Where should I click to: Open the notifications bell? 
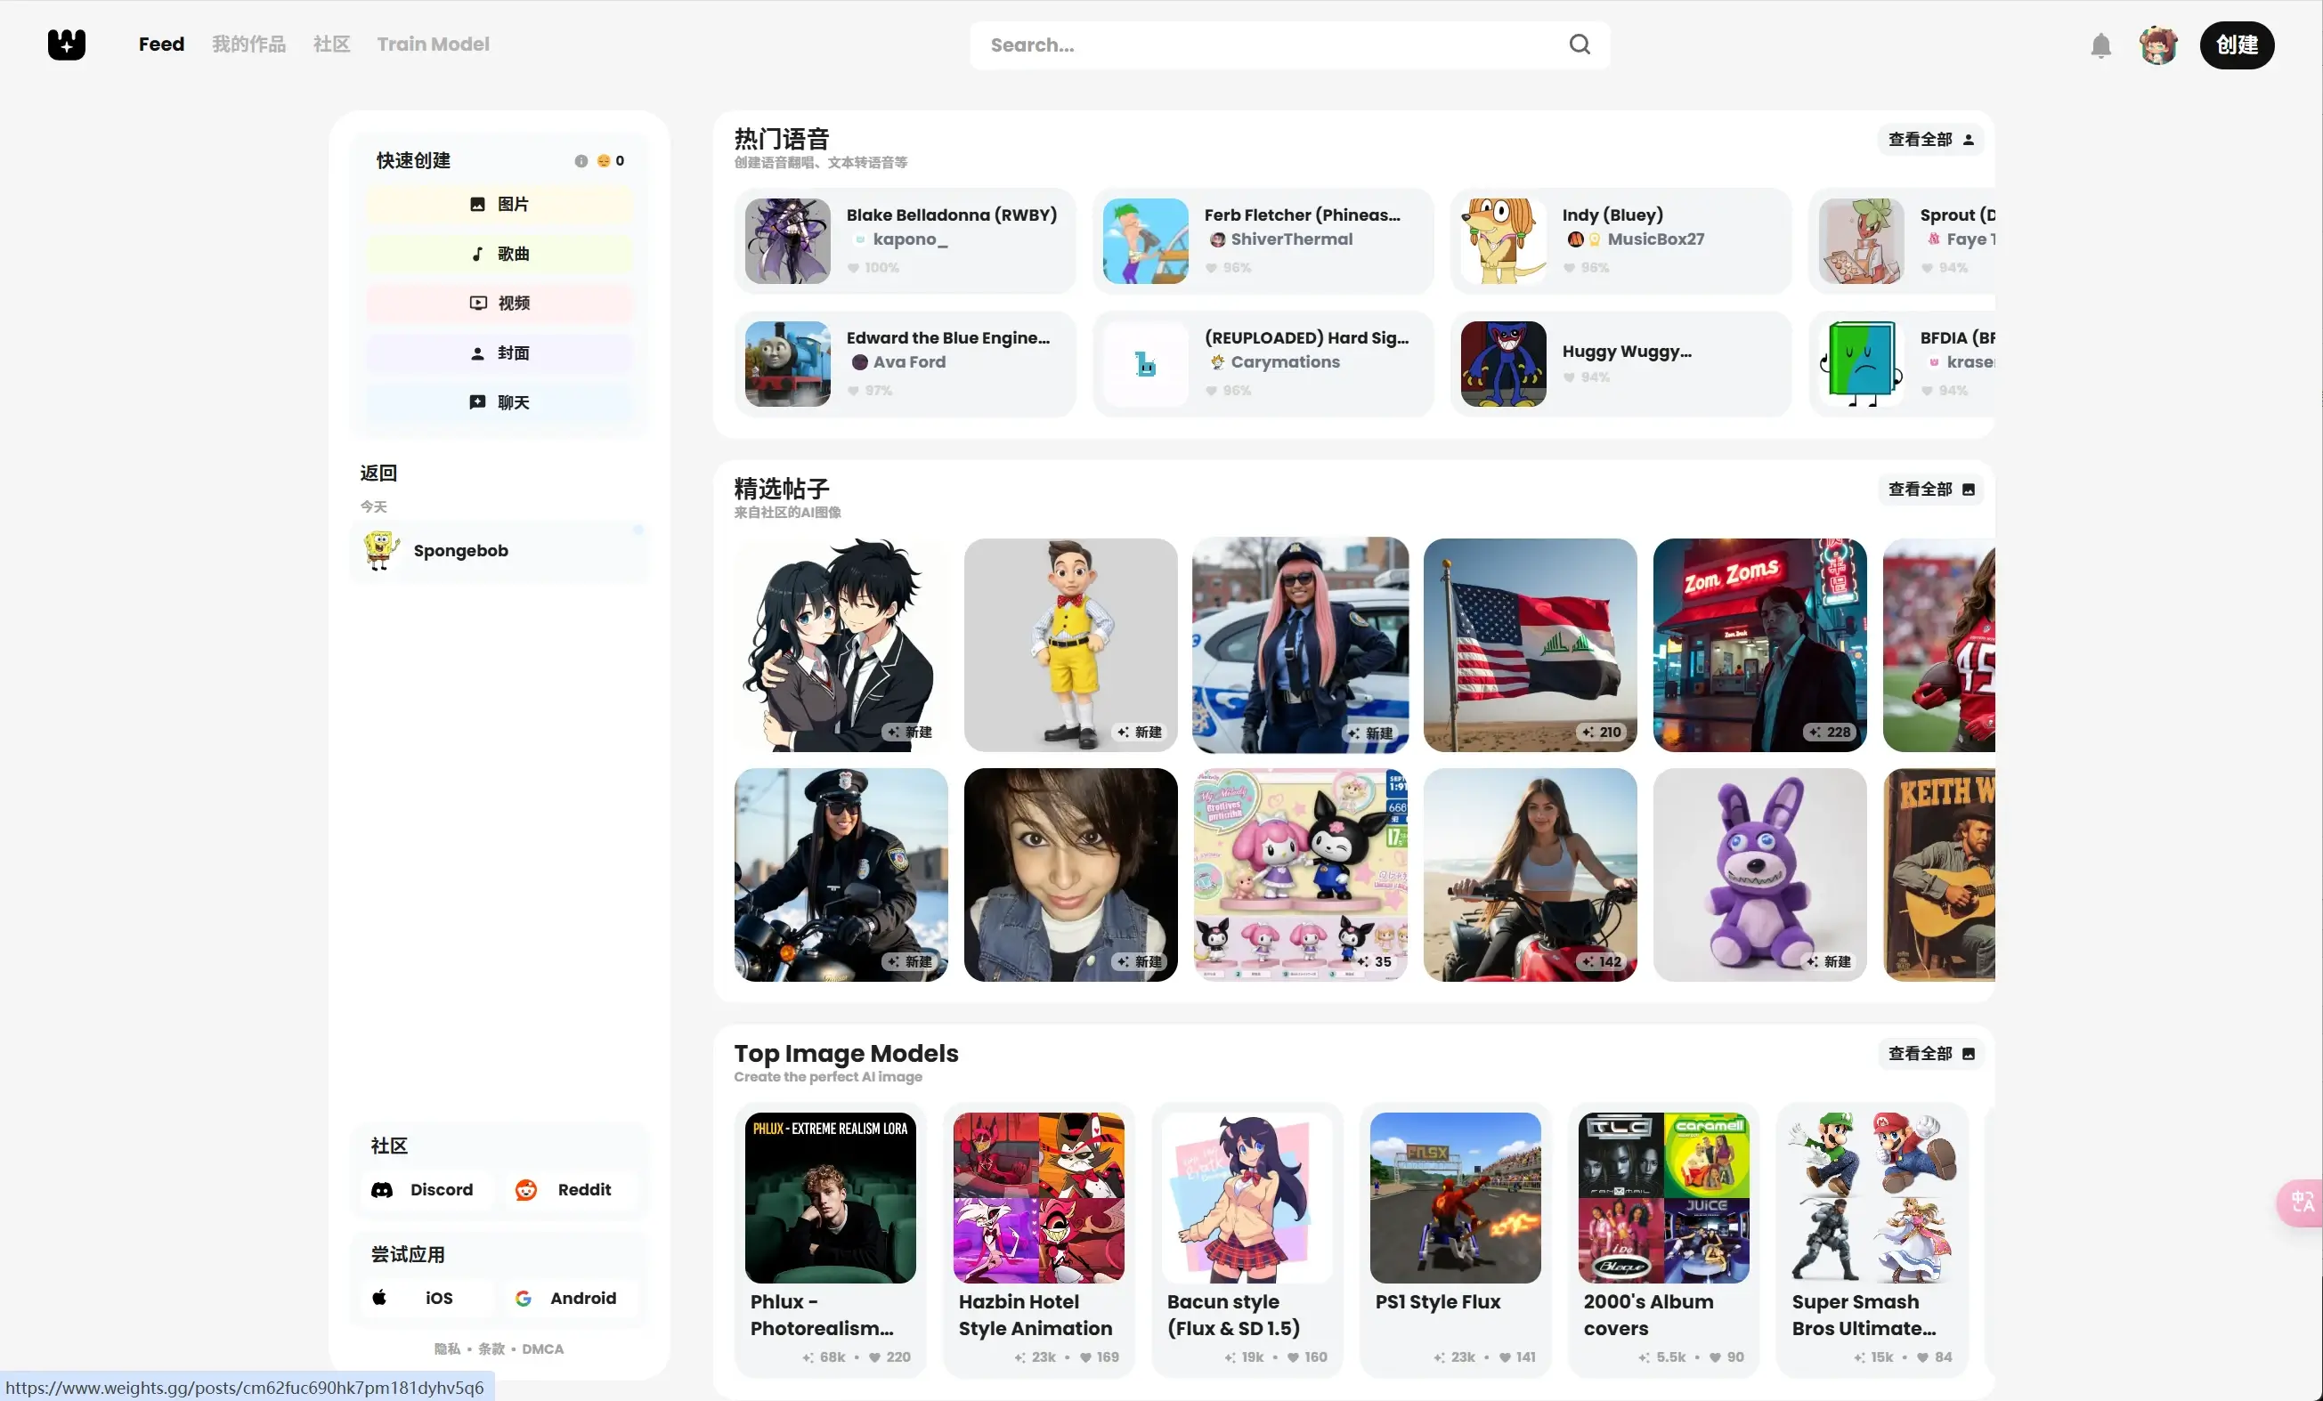point(2100,45)
